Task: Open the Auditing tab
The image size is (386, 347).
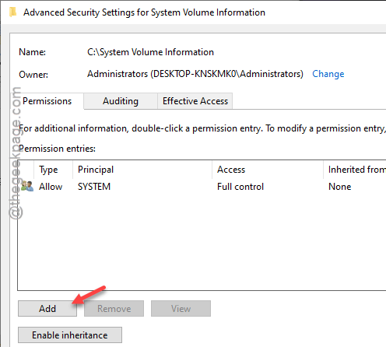Action: [121, 101]
